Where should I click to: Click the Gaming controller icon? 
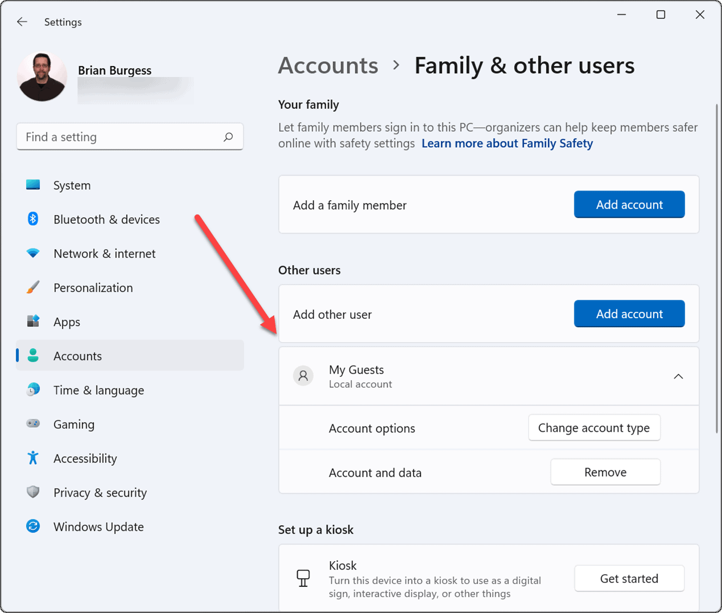click(33, 424)
